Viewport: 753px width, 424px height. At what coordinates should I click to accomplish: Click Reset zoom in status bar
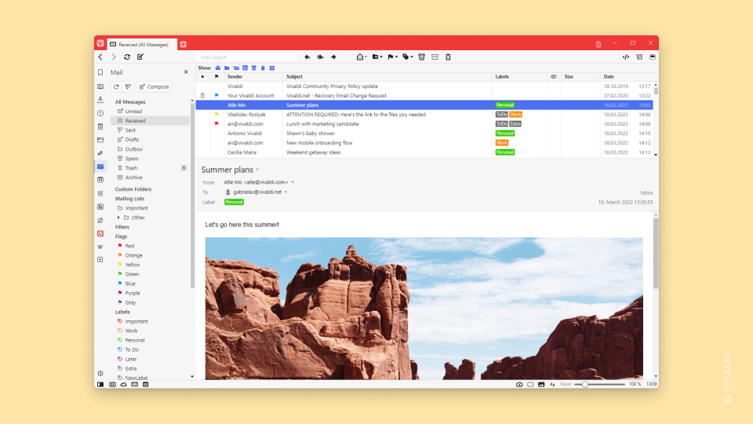tap(566, 385)
